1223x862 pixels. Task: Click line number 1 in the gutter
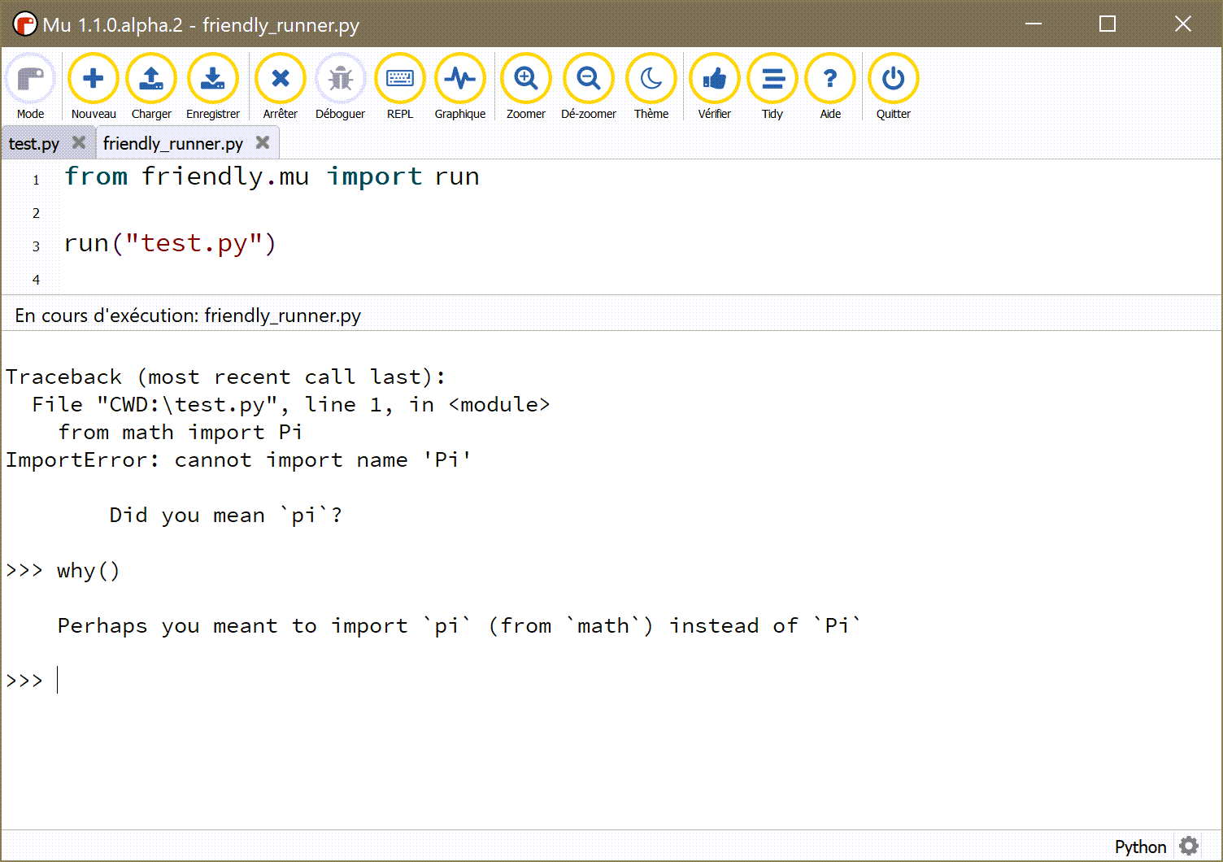36,180
